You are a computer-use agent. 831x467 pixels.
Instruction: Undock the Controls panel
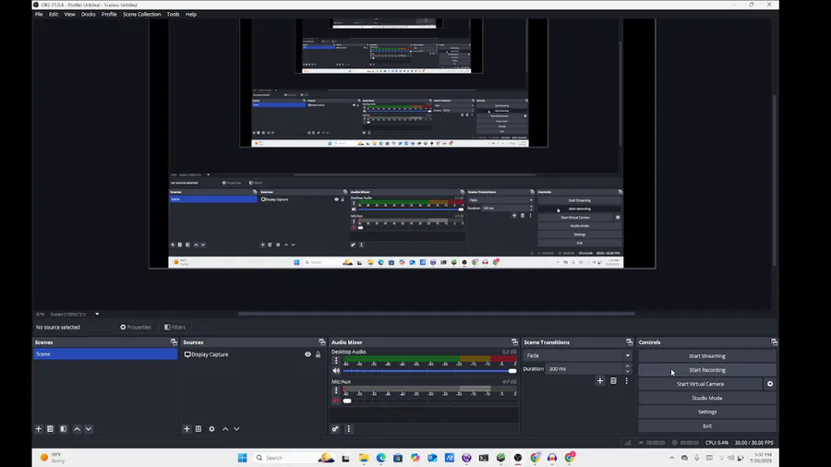coord(774,342)
